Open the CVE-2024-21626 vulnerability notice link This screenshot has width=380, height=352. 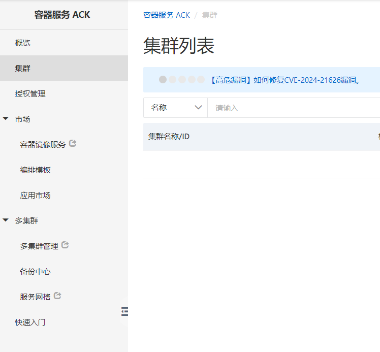[285, 80]
